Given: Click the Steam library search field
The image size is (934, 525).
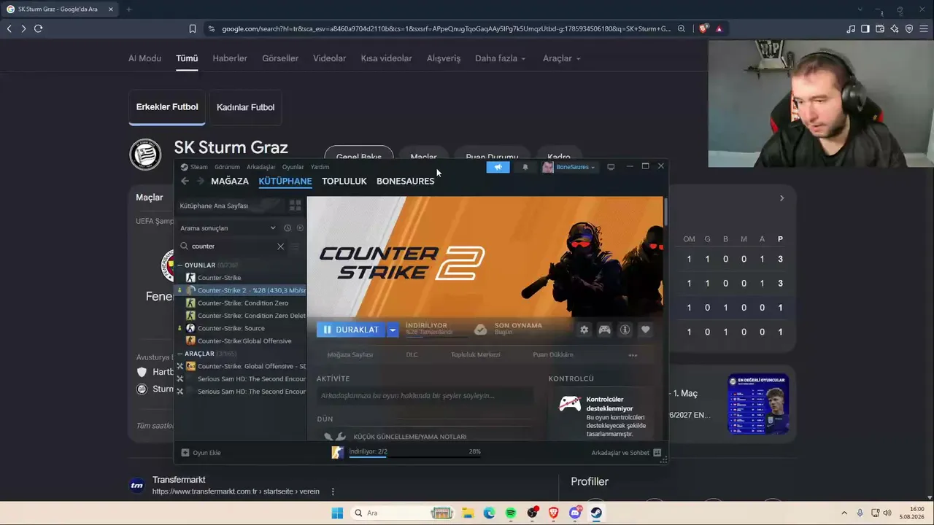Looking at the screenshot, I should pyautogui.click(x=233, y=246).
